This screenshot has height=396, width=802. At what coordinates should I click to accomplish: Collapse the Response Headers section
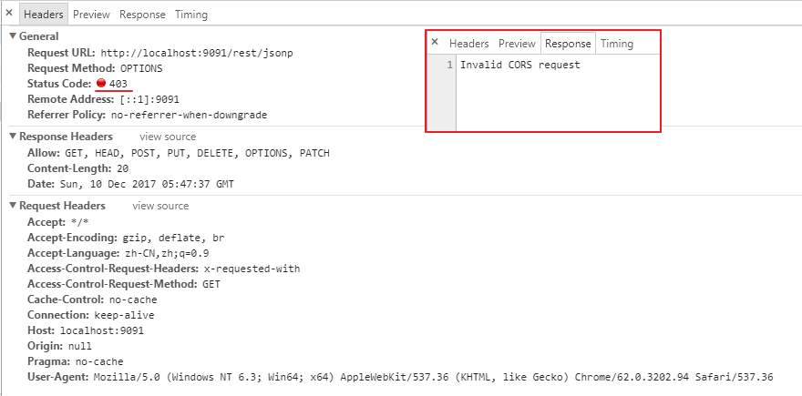(14, 137)
